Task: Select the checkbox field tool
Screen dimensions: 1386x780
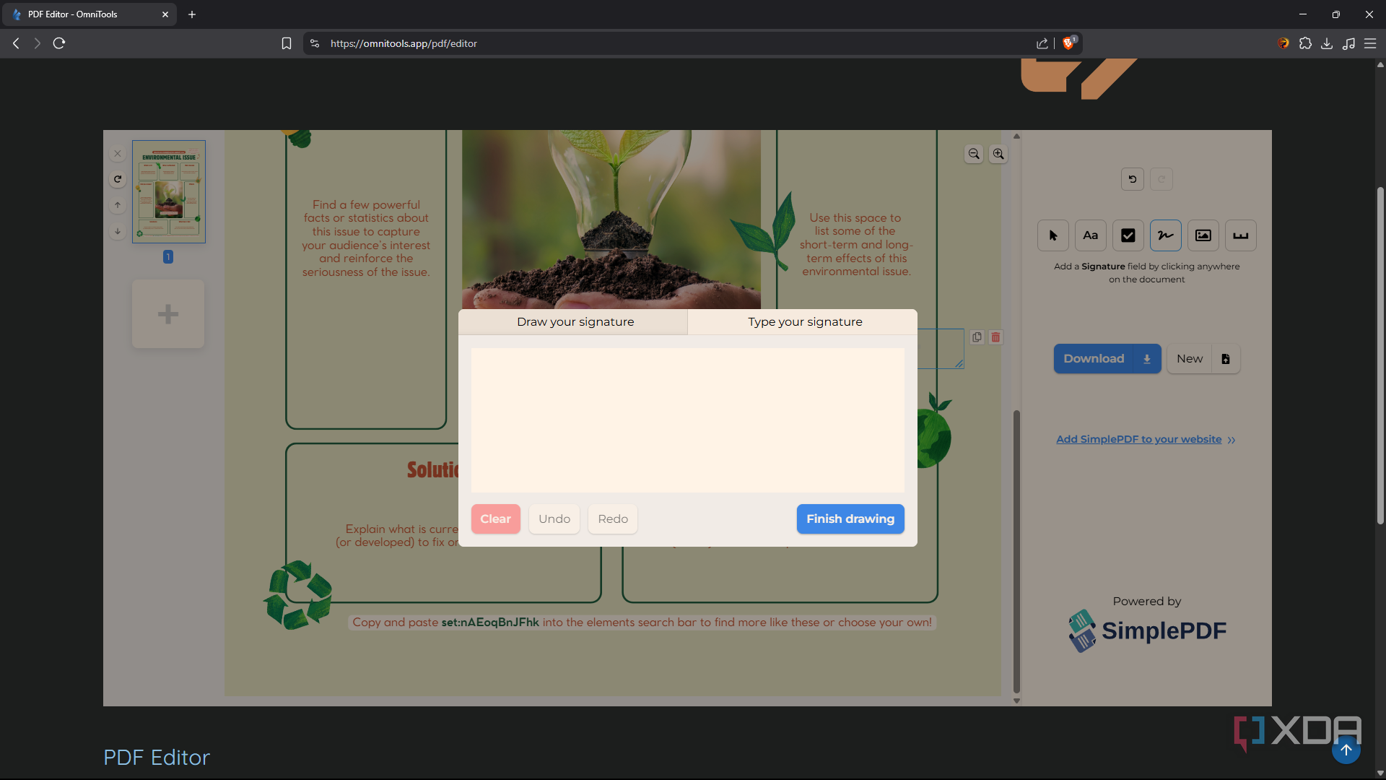Action: (1128, 235)
